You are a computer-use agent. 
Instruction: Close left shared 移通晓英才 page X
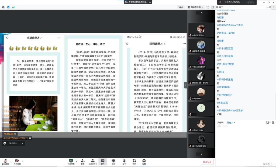pyautogui.click(x=7, y=38)
